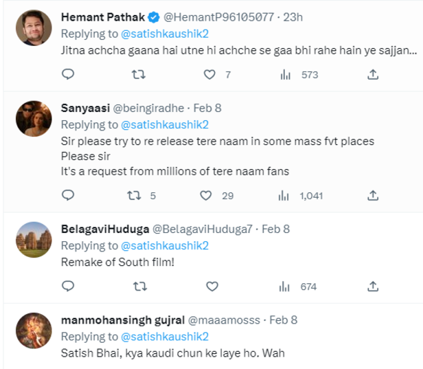This screenshot has height=369, width=423.
Task: Share BelagaviHuduga's tweet
Action: click(372, 286)
